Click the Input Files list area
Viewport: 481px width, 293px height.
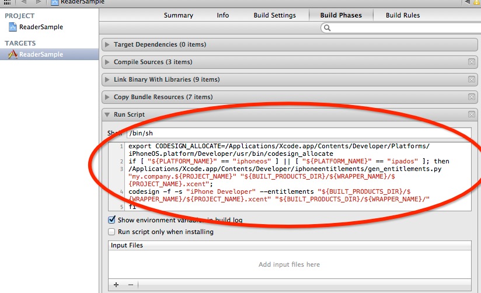point(290,264)
